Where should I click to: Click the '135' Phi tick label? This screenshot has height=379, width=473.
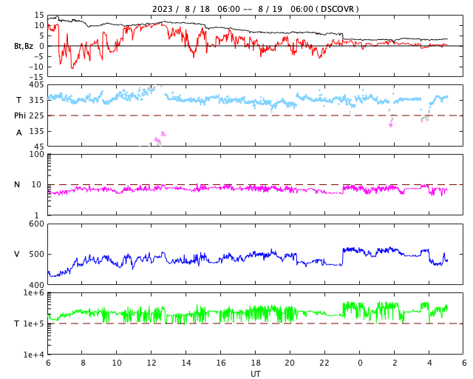(36, 131)
